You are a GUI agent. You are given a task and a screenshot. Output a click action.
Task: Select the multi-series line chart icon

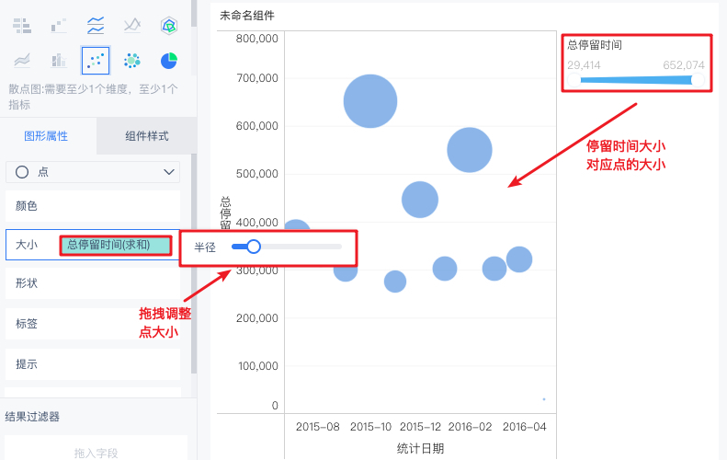pos(96,26)
